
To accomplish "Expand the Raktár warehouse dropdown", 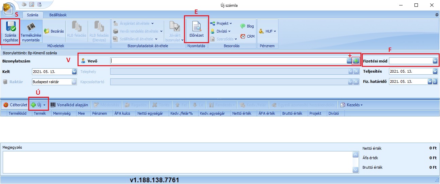I will [74, 82].
